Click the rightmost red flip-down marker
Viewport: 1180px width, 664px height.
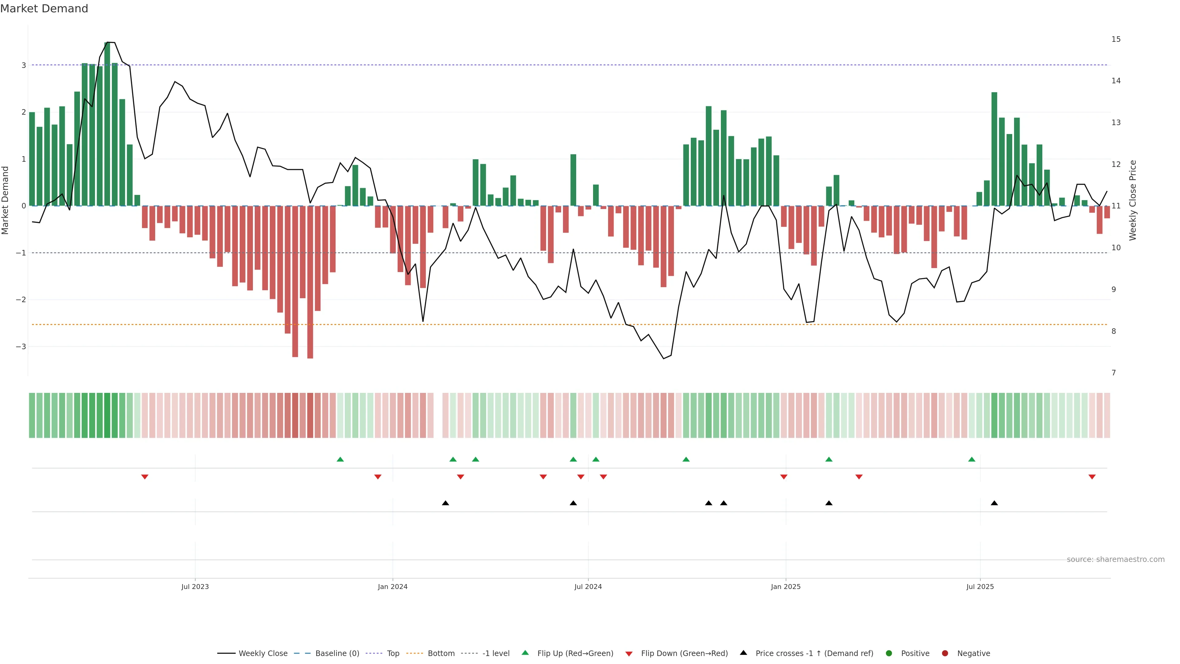click(x=1092, y=477)
